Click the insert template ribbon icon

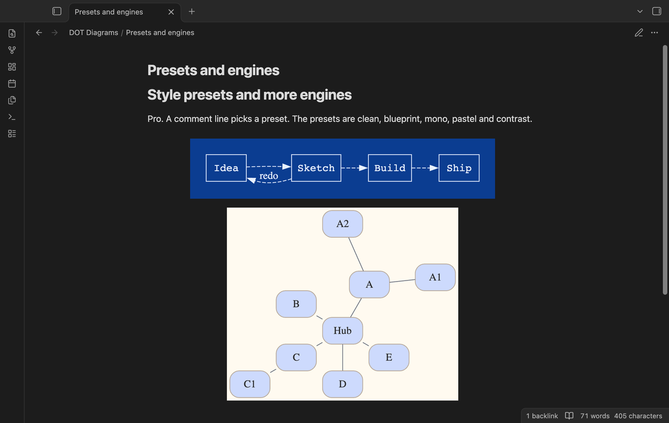click(12, 101)
